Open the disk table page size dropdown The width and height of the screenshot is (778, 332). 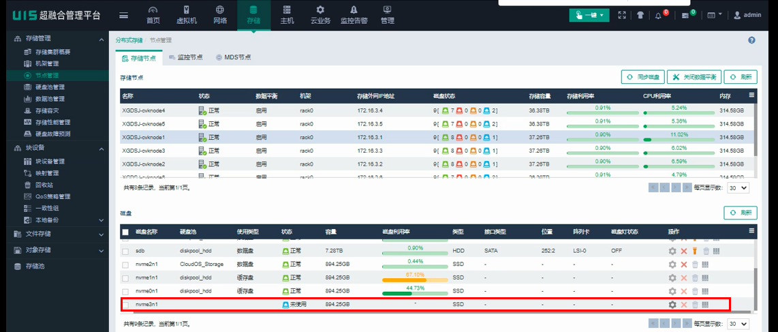point(738,325)
